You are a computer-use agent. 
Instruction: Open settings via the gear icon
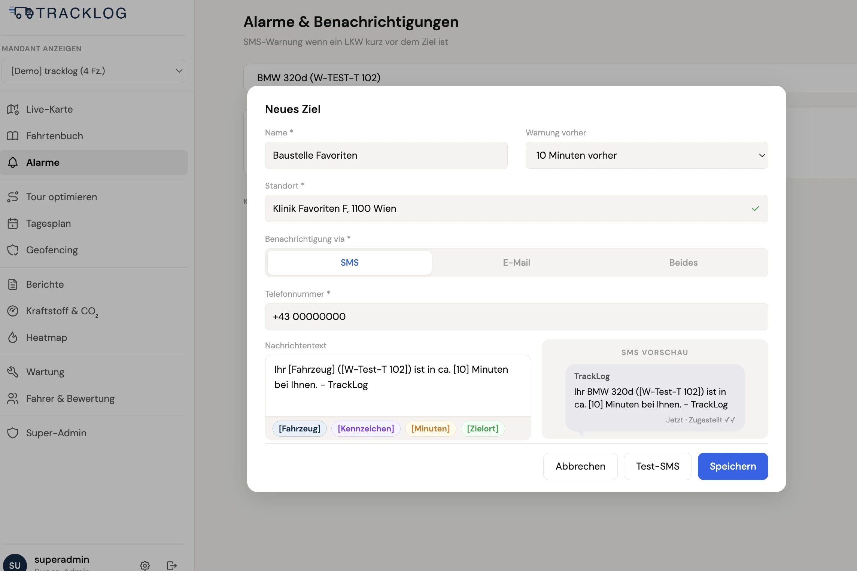(x=145, y=565)
